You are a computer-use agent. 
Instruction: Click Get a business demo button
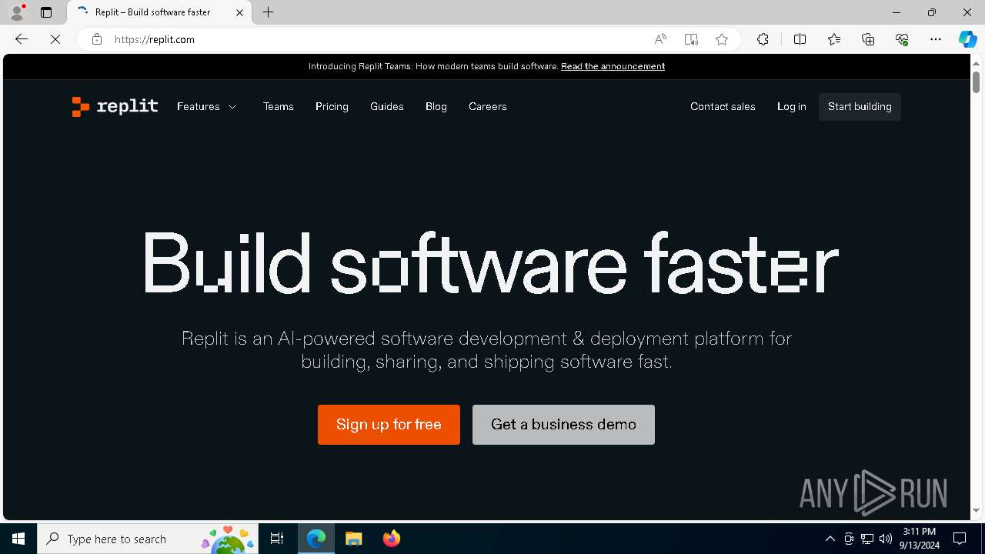tap(563, 425)
